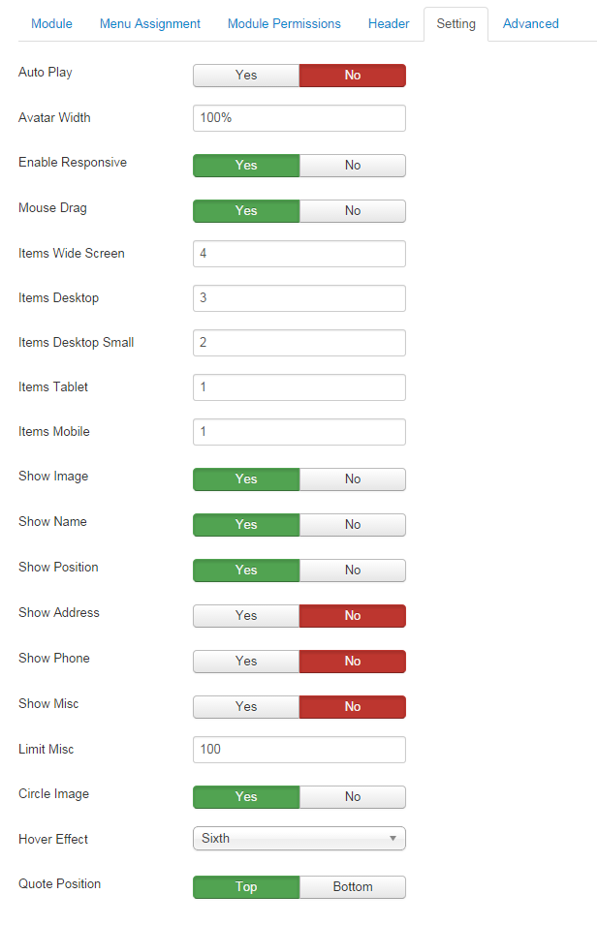Click the Avatar Width input field
The height and width of the screenshot is (925, 597).
(x=298, y=118)
